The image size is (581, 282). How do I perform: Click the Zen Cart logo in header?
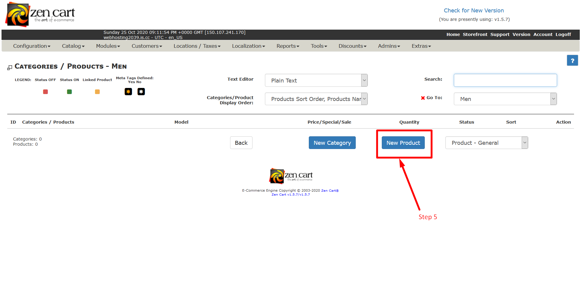tap(40, 15)
